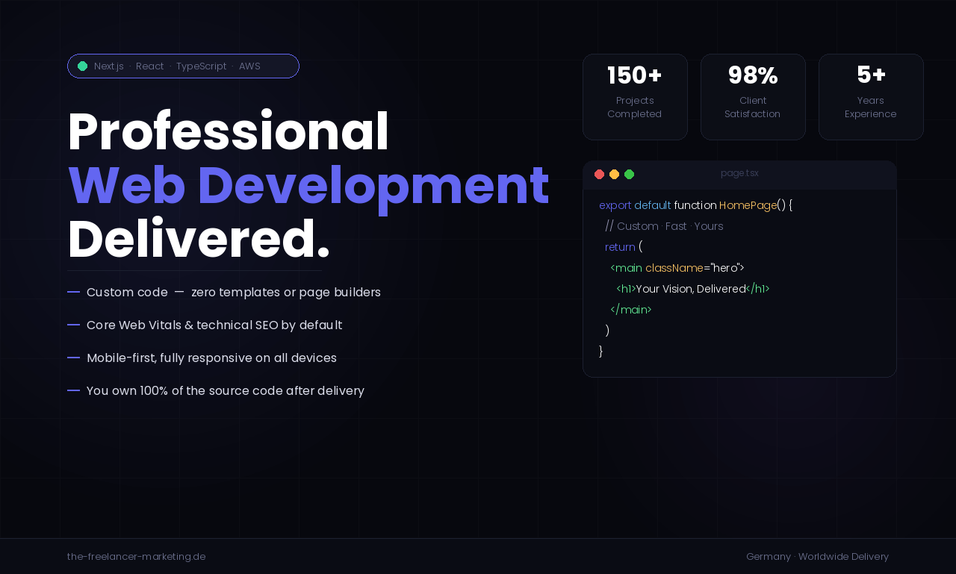Click the "TypeScript" label in tech badge
Image resolution: width=956 pixels, height=574 pixels.
[x=202, y=66]
